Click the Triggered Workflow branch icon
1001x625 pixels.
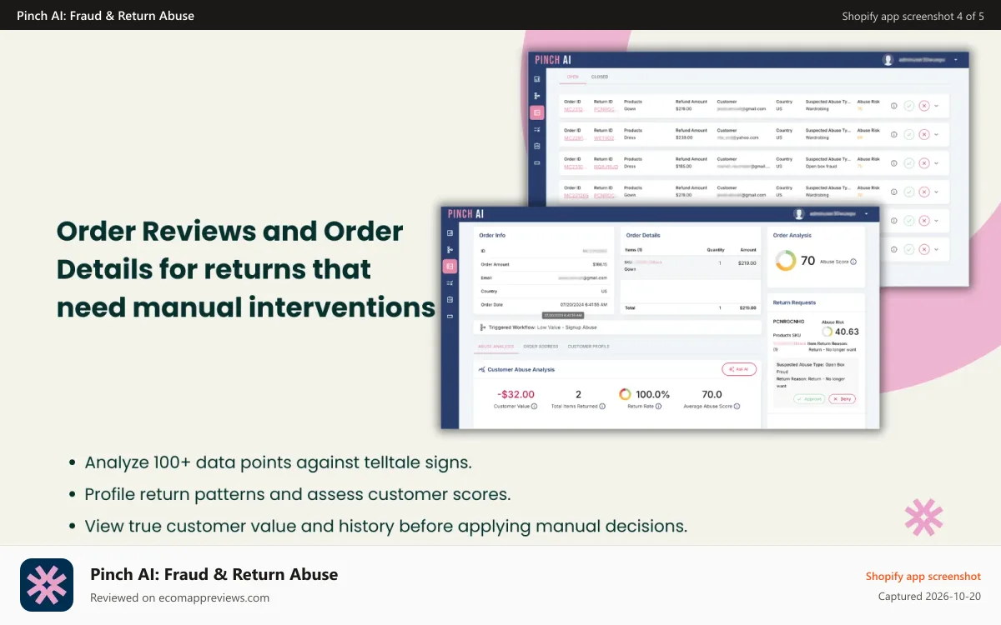(483, 327)
